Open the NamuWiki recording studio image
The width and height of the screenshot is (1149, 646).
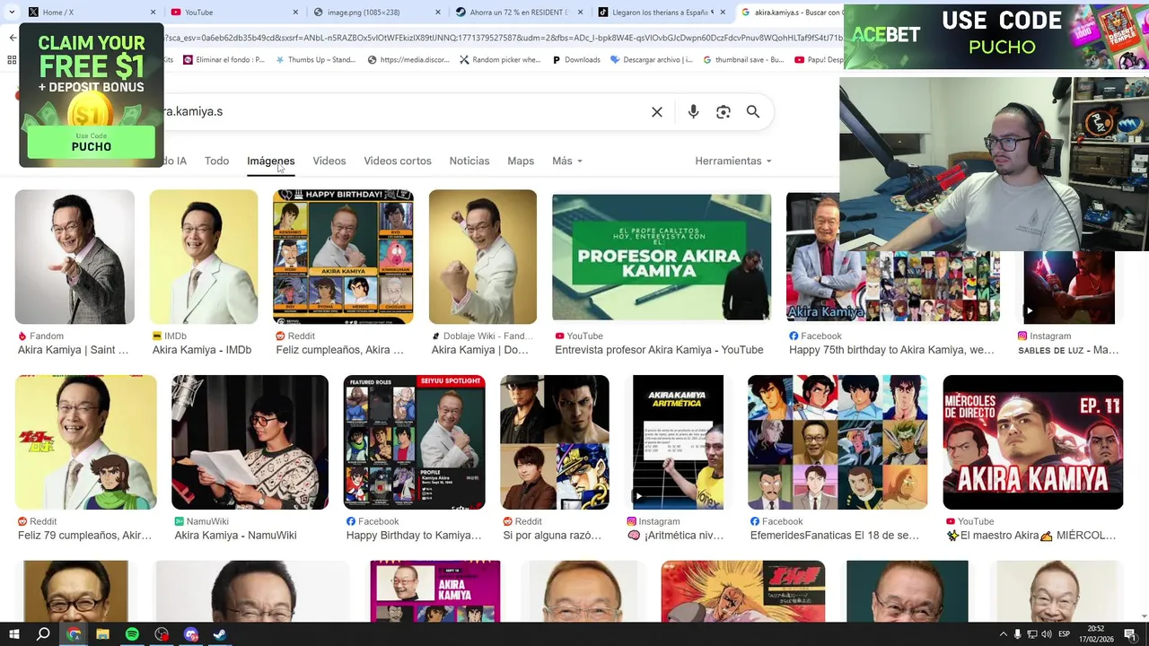[250, 442]
